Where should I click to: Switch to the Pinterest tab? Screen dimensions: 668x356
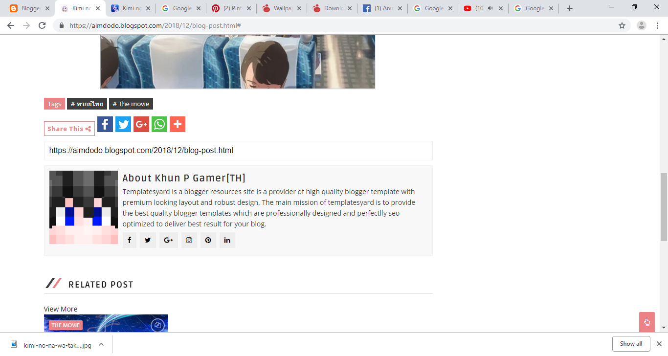click(230, 8)
